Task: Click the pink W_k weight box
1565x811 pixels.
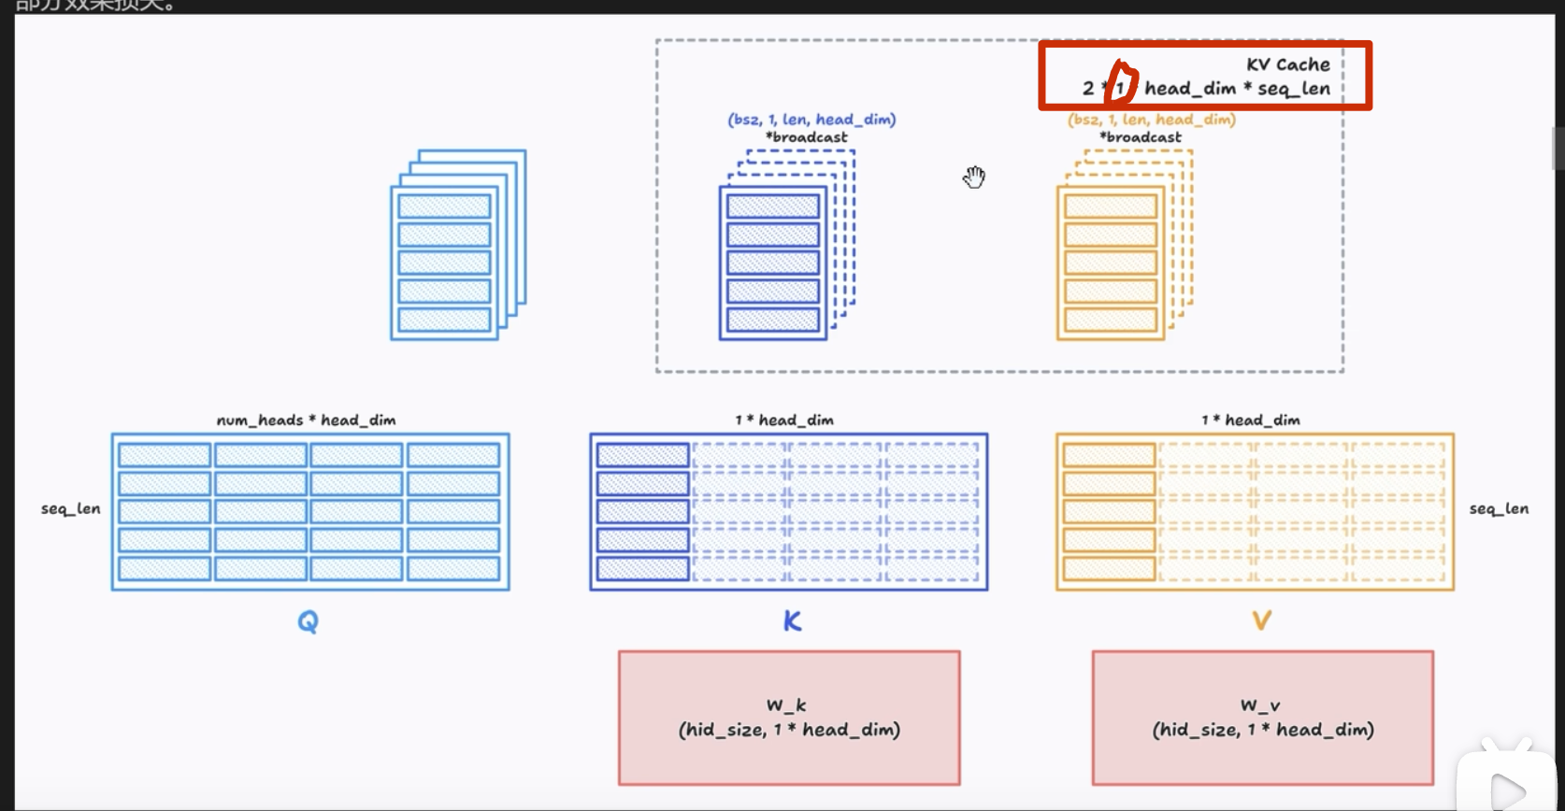Action: tap(789, 718)
